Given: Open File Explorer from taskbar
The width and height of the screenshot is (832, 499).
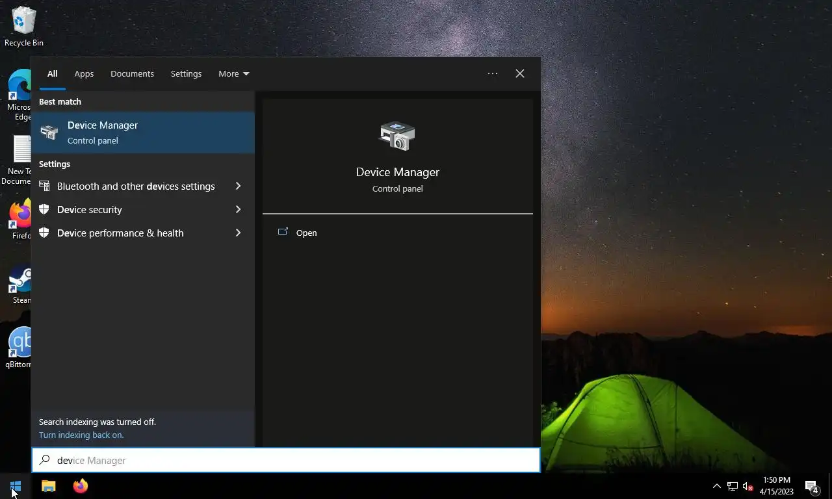Looking at the screenshot, I should pos(49,486).
